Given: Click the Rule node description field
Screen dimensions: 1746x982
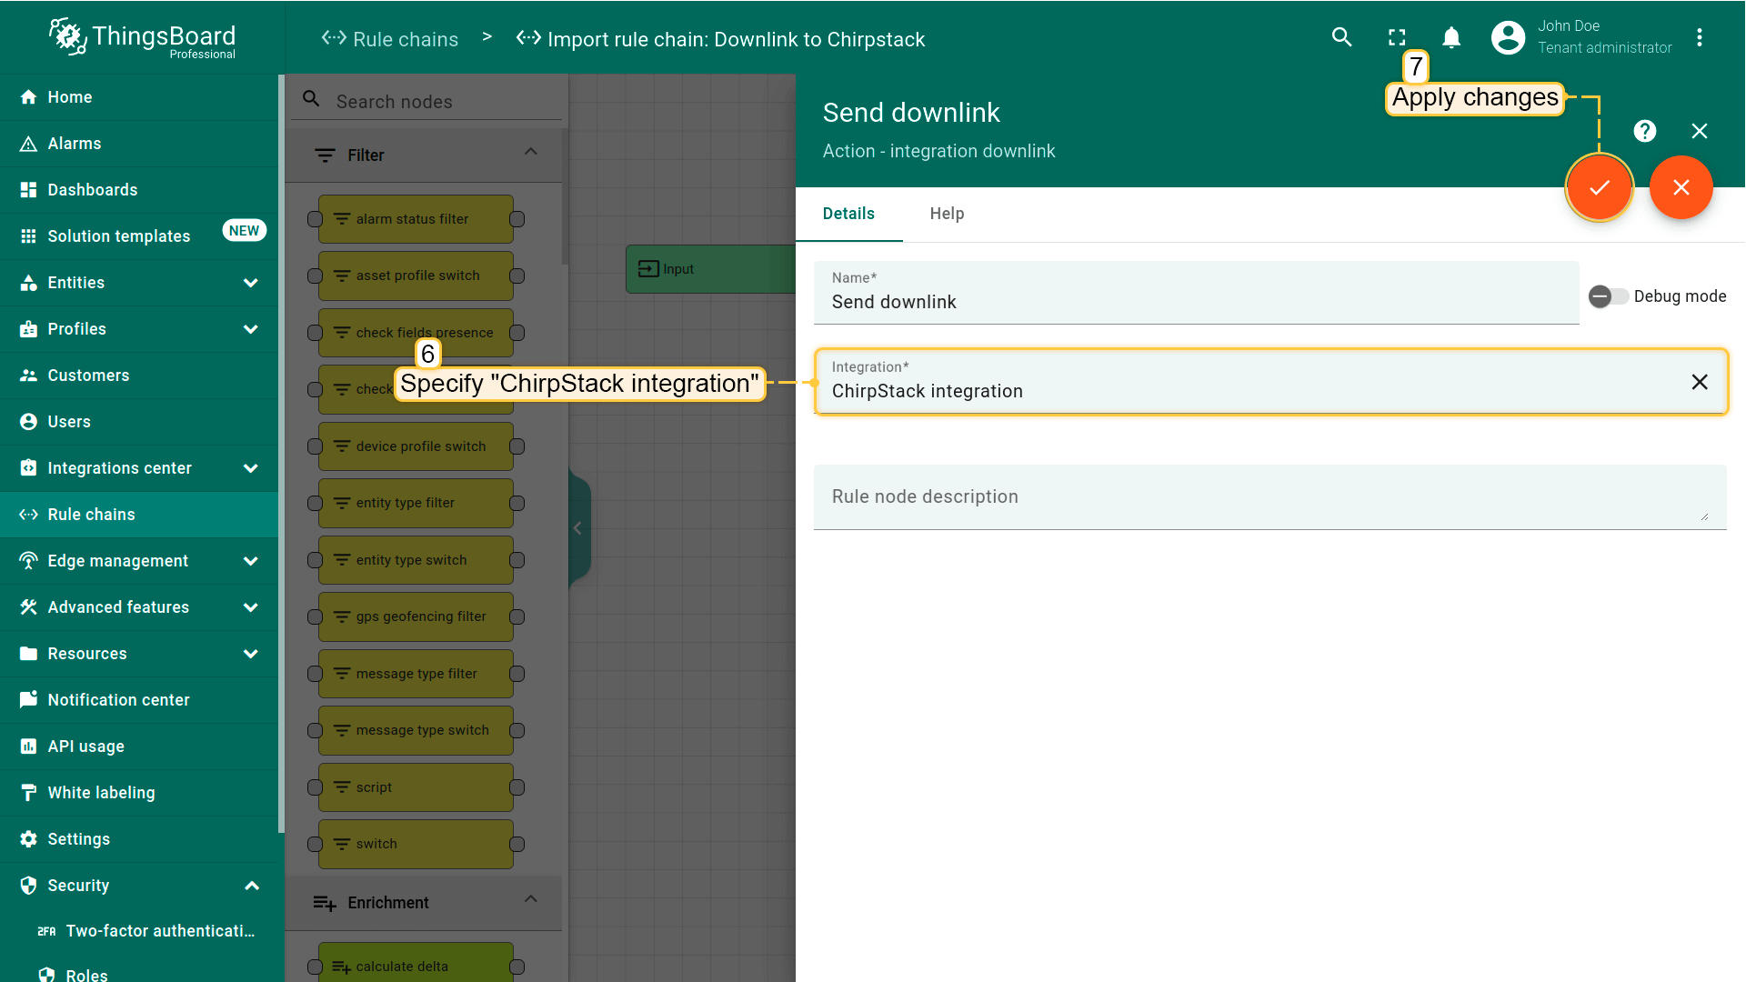Looking at the screenshot, I should coord(1269,497).
